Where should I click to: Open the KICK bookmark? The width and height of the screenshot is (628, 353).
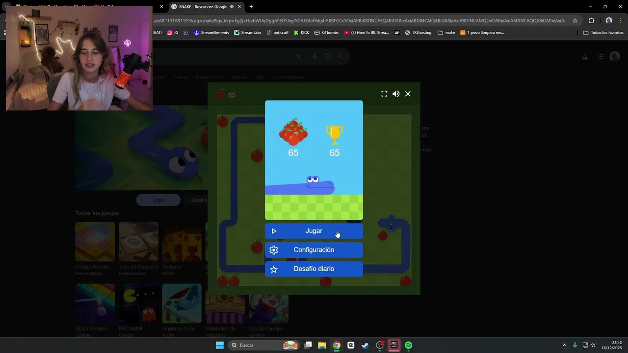[301, 33]
